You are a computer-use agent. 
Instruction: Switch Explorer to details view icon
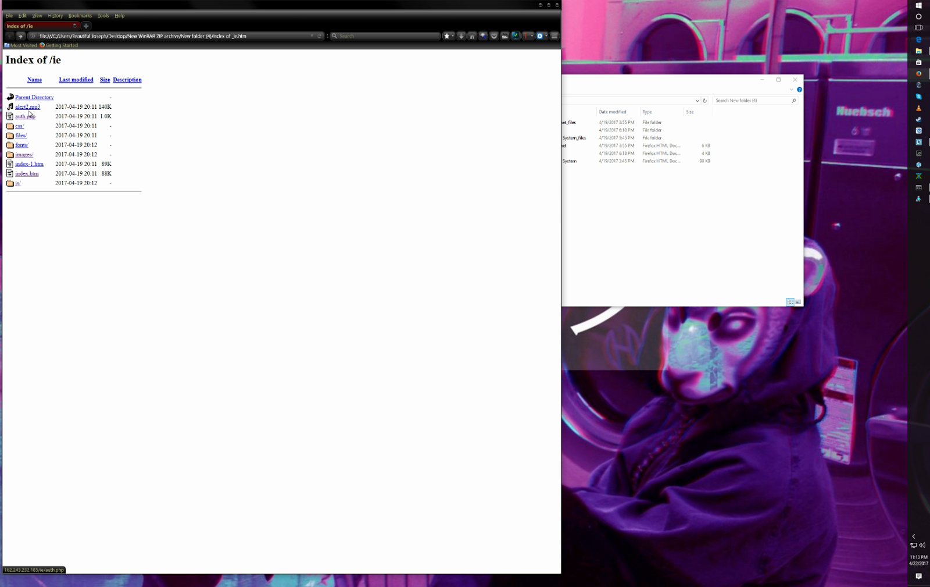coord(790,302)
